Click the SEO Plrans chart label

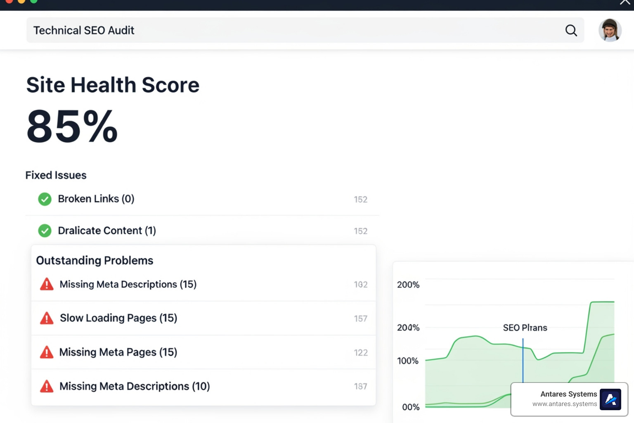(525, 328)
